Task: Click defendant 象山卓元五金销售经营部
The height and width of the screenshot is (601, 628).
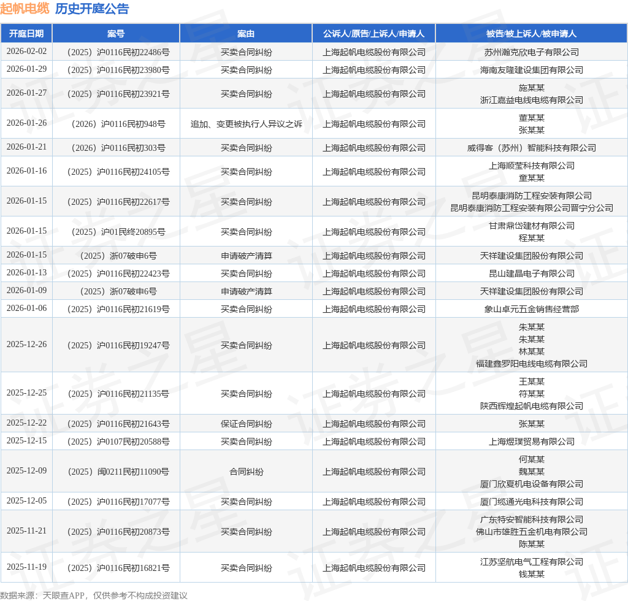Action: coord(532,309)
